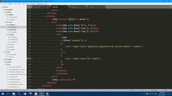Select index.php under category folder
172x96 pixels.
(x=13, y=27)
